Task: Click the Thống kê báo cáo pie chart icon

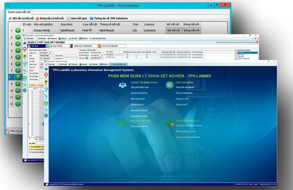Action: pyautogui.click(x=170, y=123)
